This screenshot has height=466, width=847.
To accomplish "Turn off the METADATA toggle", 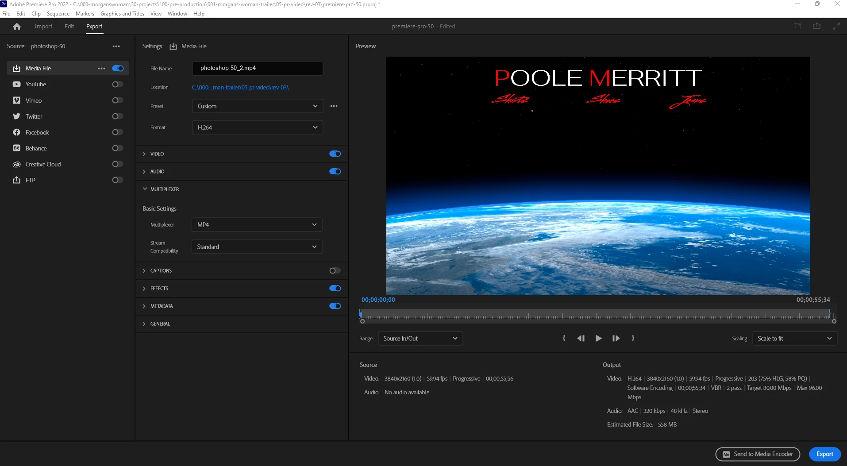I will [x=335, y=306].
